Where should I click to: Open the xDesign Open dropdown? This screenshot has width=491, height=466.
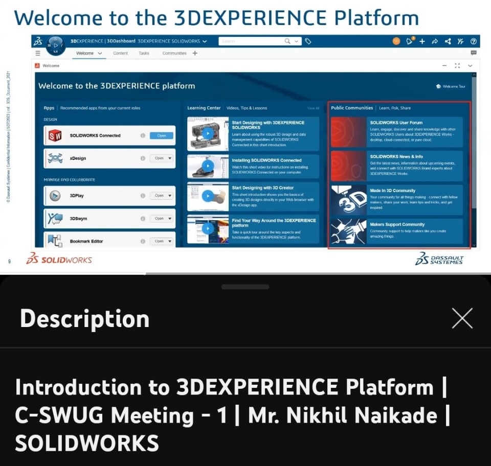(170, 158)
